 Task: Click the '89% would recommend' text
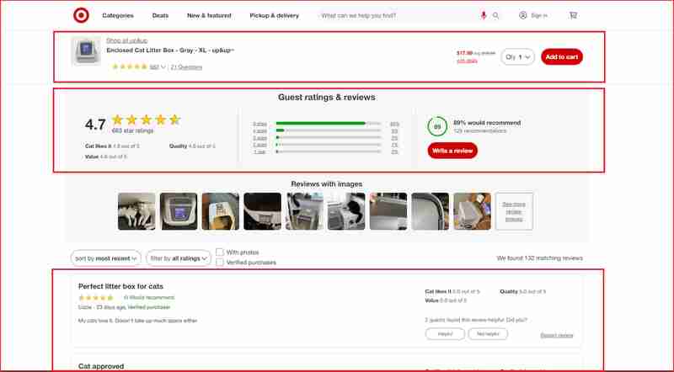click(x=487, y=122)
